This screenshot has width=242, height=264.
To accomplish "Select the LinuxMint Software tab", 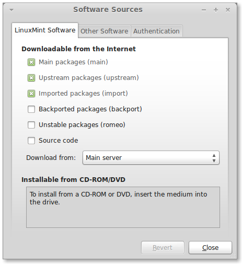I will (x=45, y=30).
